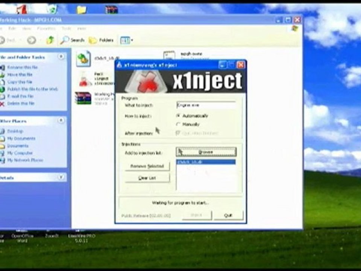Screen dimensions: 361x271
Task: Click the x1nject title bar icon
Action: 119,65
